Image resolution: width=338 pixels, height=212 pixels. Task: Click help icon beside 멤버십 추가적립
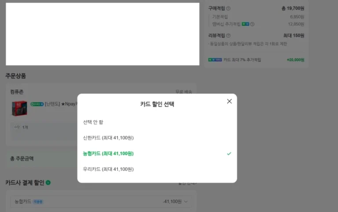click(x=252, y=24)
